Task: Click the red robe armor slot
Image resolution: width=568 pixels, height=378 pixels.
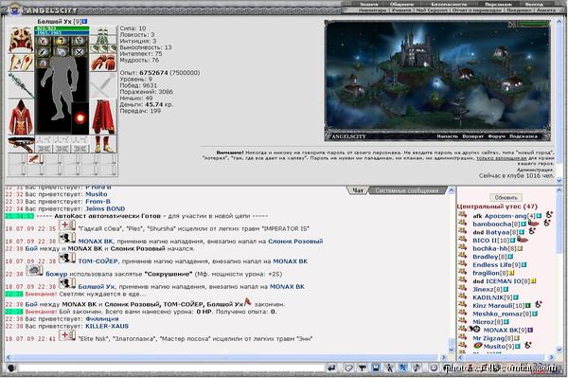Action: 21,117
